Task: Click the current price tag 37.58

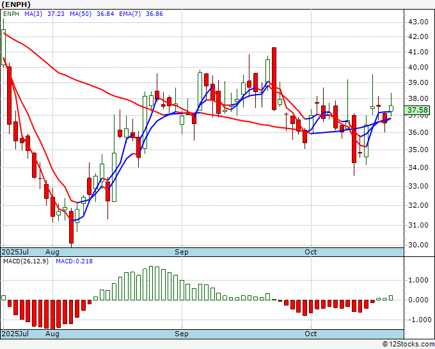Action: [418, 110]
